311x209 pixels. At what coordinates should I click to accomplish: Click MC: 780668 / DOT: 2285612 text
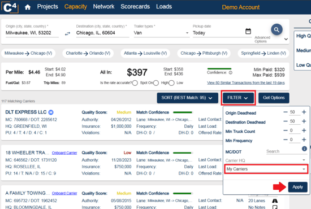point(31,120)
